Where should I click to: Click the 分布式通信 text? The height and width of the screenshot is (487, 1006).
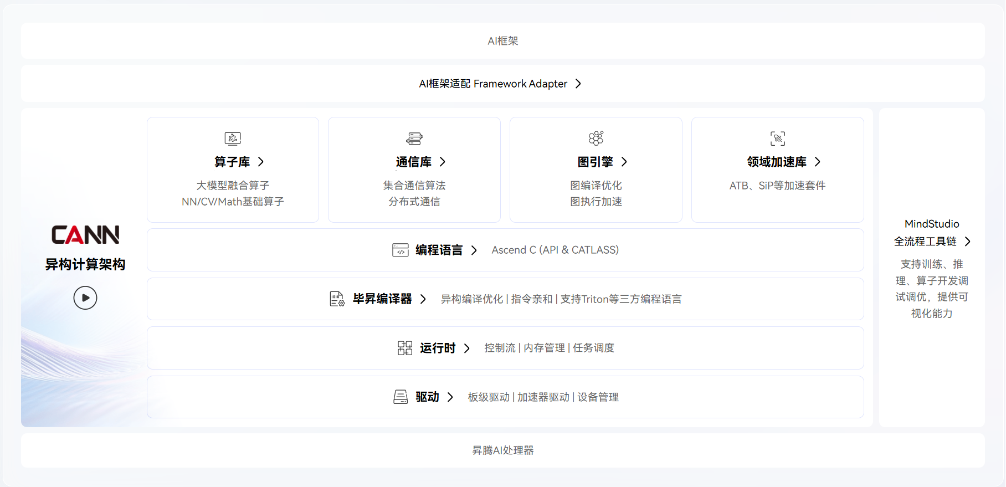(414, 202)
